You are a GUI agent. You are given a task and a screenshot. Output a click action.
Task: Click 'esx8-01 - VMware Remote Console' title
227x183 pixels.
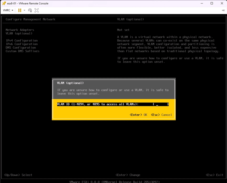tap(28, 3)
